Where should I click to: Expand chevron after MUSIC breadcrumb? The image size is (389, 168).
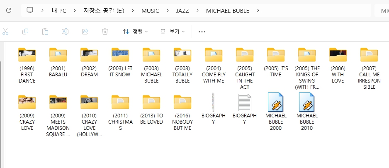[168, 10]
